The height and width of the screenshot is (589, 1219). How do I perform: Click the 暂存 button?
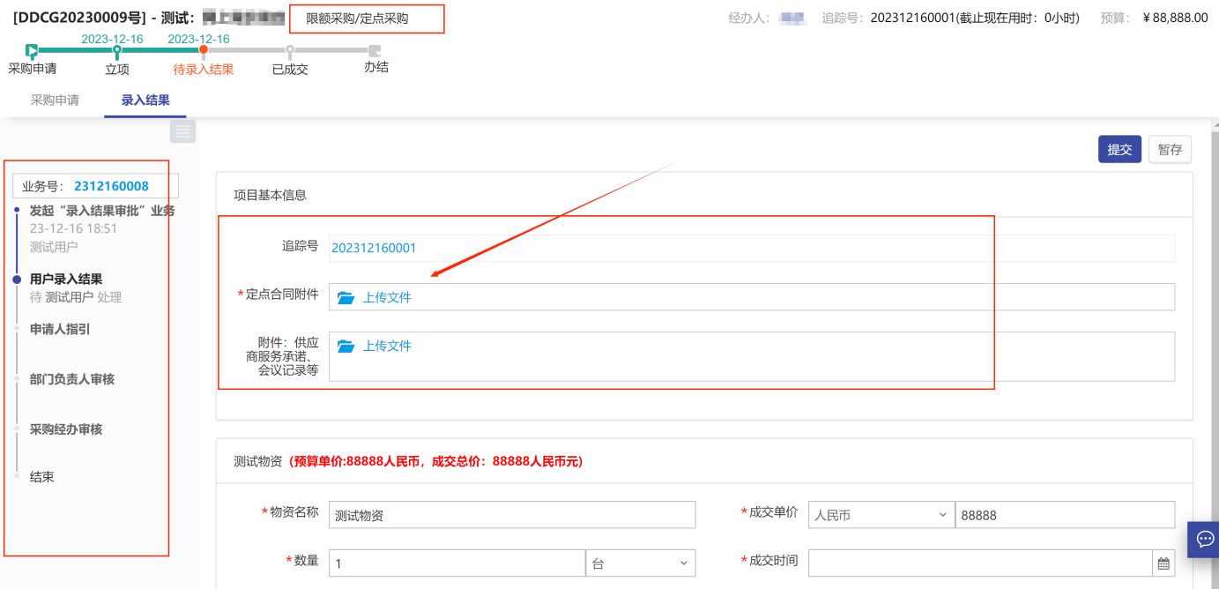pos(1170,150)
